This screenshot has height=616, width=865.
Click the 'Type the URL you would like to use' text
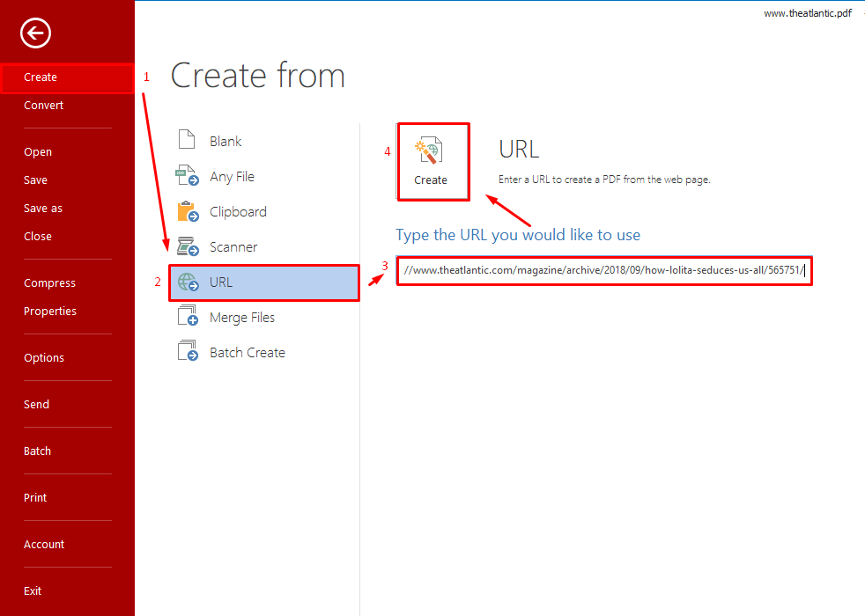pyautogui.click(x=518, y=235)
